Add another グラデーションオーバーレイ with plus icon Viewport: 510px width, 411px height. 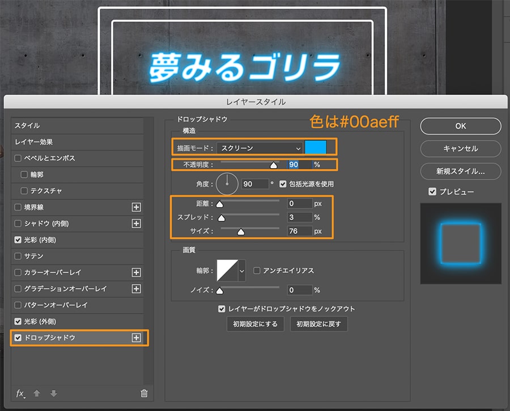[x=136, y=289]
